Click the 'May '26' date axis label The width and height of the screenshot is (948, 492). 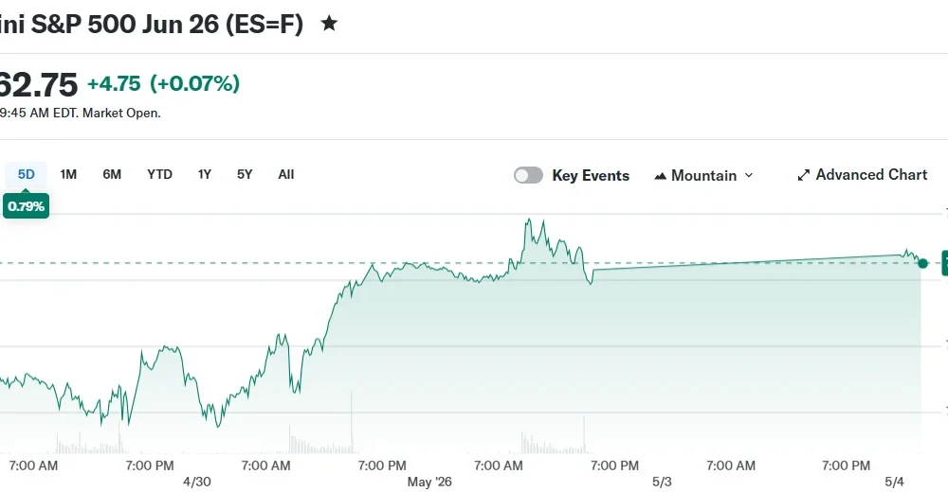click(429, 482)
